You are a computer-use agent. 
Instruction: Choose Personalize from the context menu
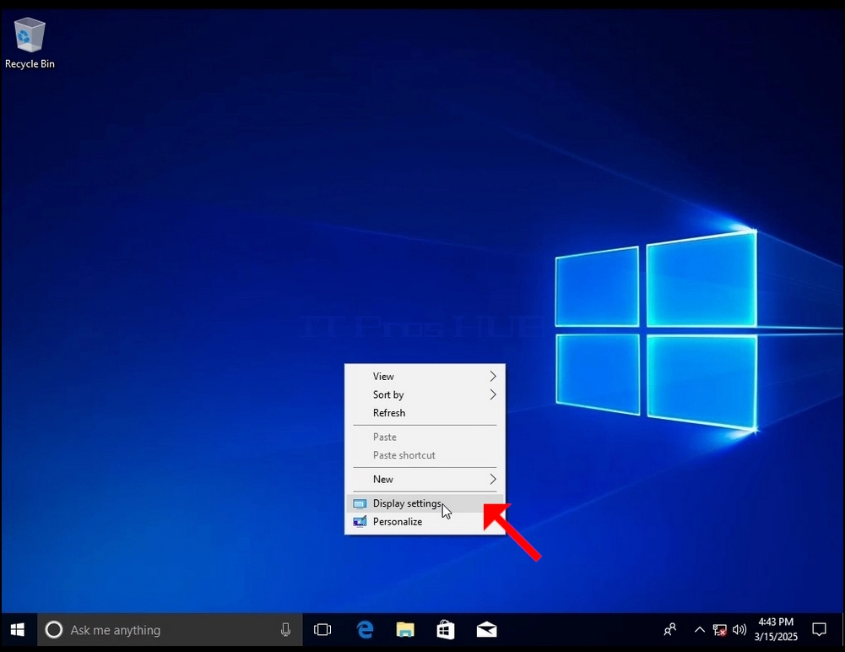click(425, 521)
